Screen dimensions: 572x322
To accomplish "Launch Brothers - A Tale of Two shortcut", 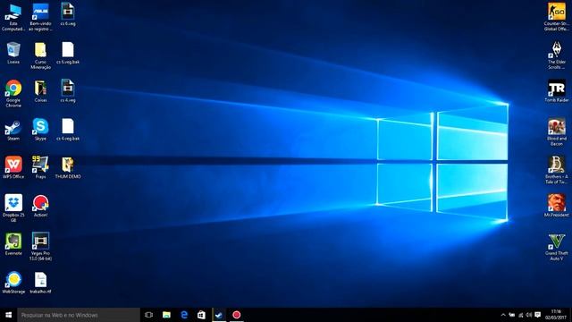I will 557,170.
